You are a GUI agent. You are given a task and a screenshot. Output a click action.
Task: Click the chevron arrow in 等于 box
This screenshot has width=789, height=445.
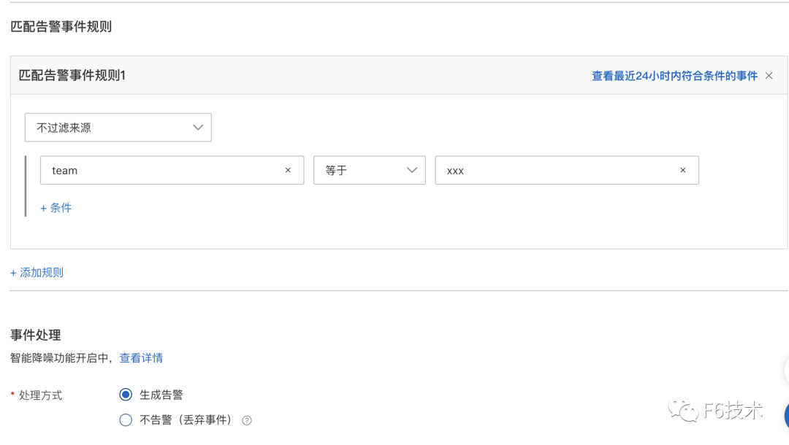[412, 170]
